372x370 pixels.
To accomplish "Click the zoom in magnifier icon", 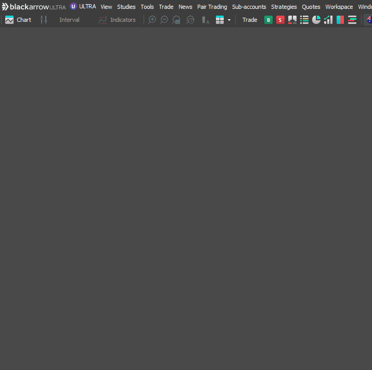I will tap(152, 20).
